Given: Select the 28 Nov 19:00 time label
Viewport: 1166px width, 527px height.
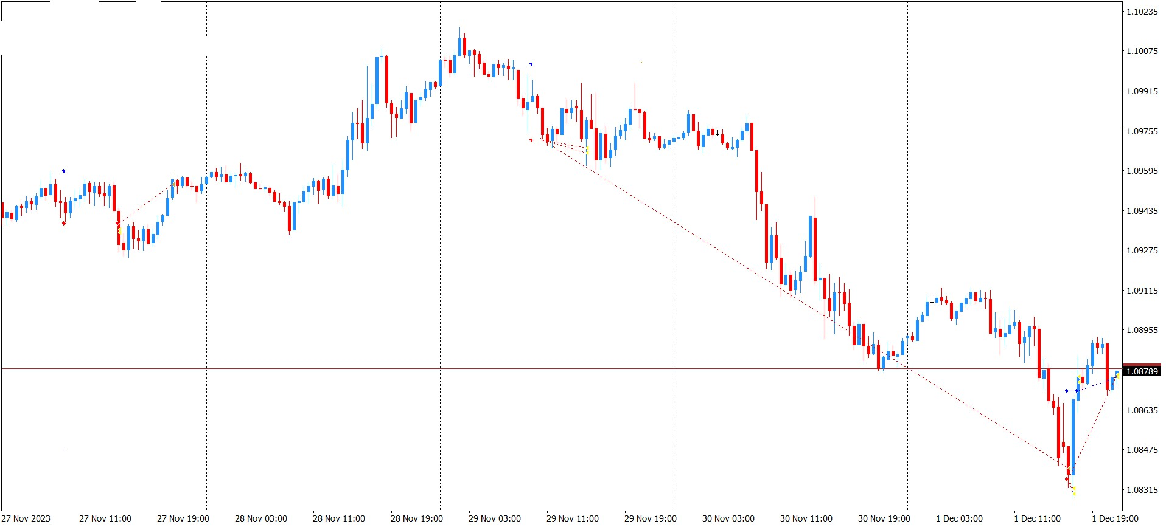Looking at the screenshot, I should [x=417, y=518].
